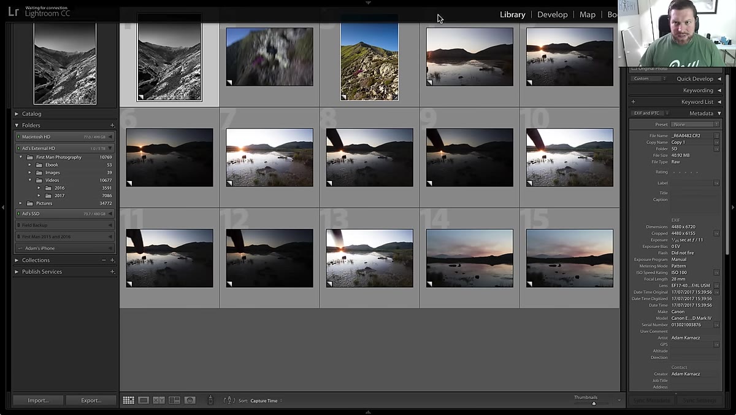Switch to the Map module

click(x=588, y=15)
